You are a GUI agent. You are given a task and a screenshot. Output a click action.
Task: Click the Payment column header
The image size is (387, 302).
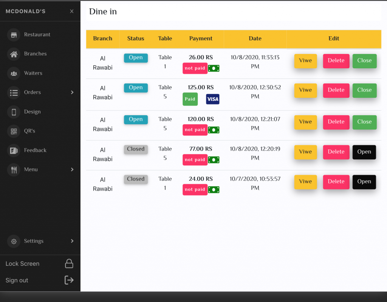coord(201,39)
